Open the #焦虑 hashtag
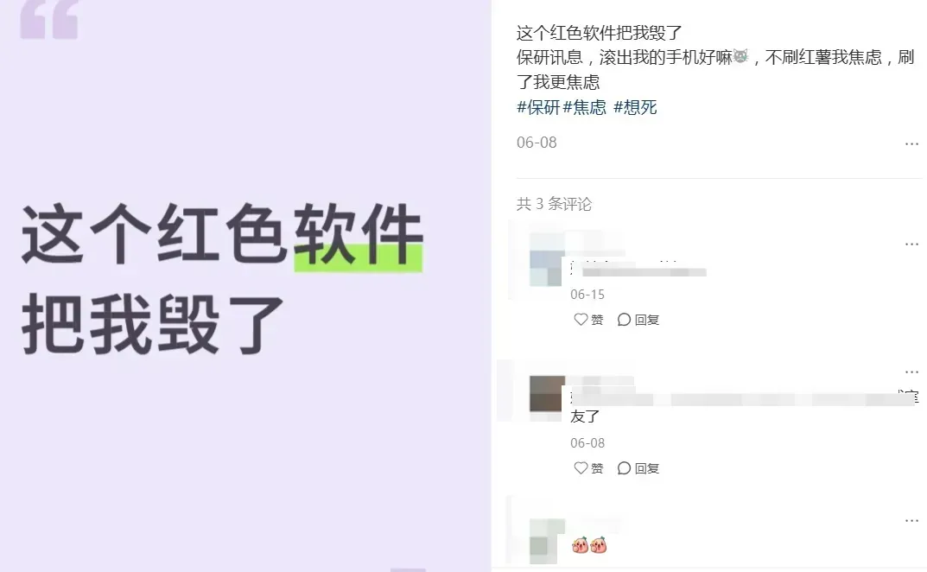Viewport: 927px width, 572px height. (584, 107)
